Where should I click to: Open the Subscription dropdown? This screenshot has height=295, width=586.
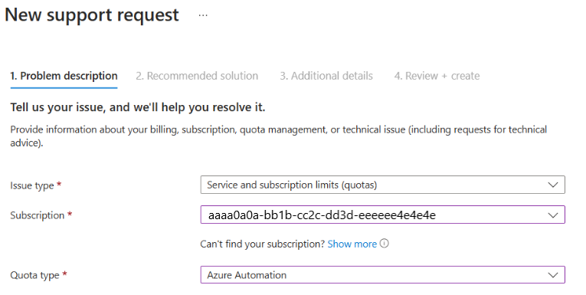(383, 215)
